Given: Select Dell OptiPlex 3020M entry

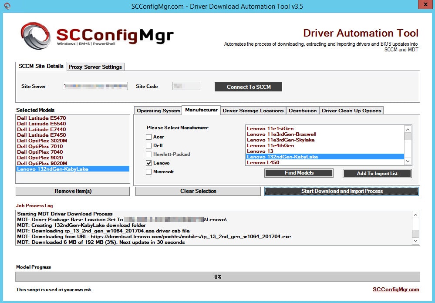Looking at the screenshot, I should (x=73, y=141).
